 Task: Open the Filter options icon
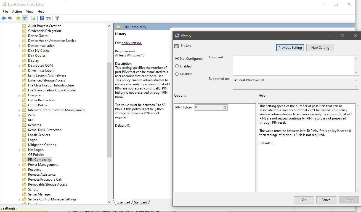tap(57, 18)
